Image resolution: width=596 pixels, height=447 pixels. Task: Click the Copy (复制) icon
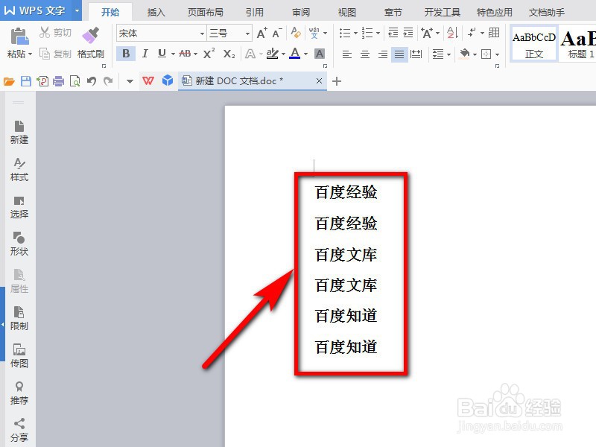[44, 54]
